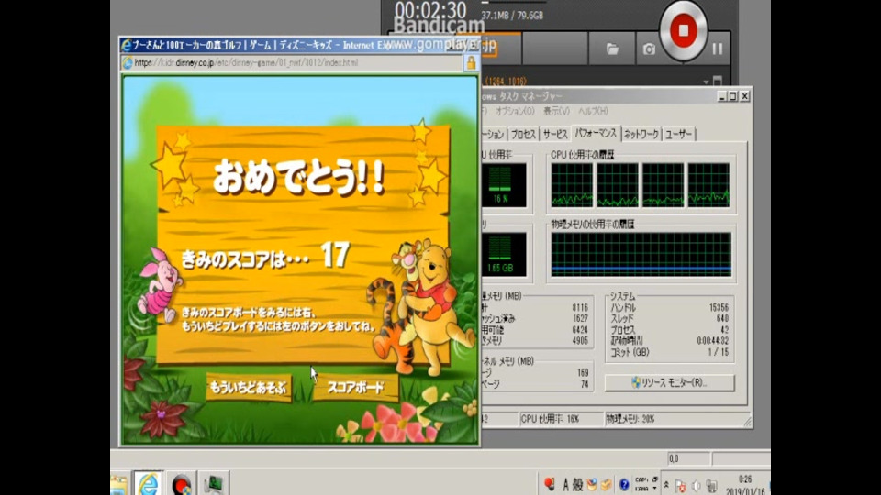
Task: Close the Task Manager window
Action: (744, 96)
